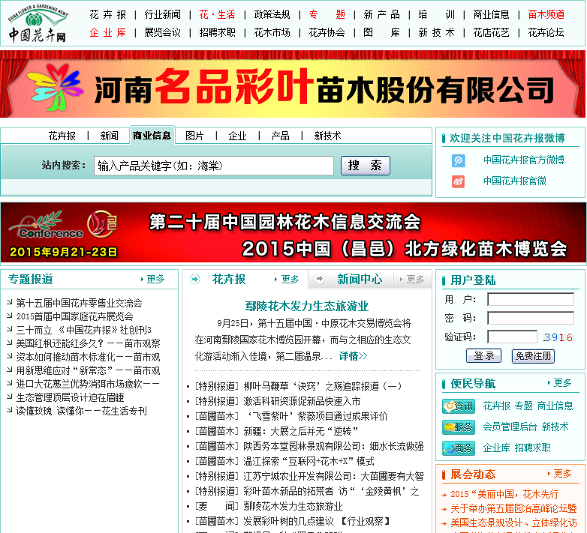The image size is (587, 533).
Task: Open 招聘求职 link in 便民导航
Action: click(x=532, y=448)
